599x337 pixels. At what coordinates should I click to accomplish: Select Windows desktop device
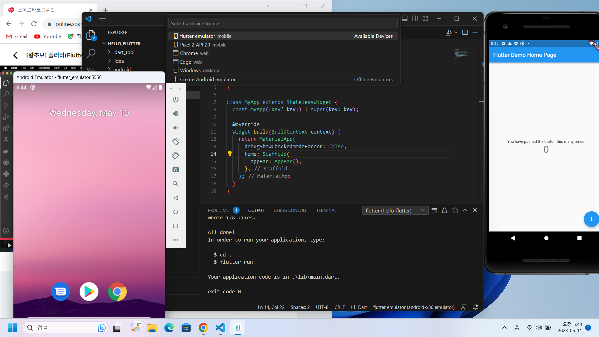point(283,70)
